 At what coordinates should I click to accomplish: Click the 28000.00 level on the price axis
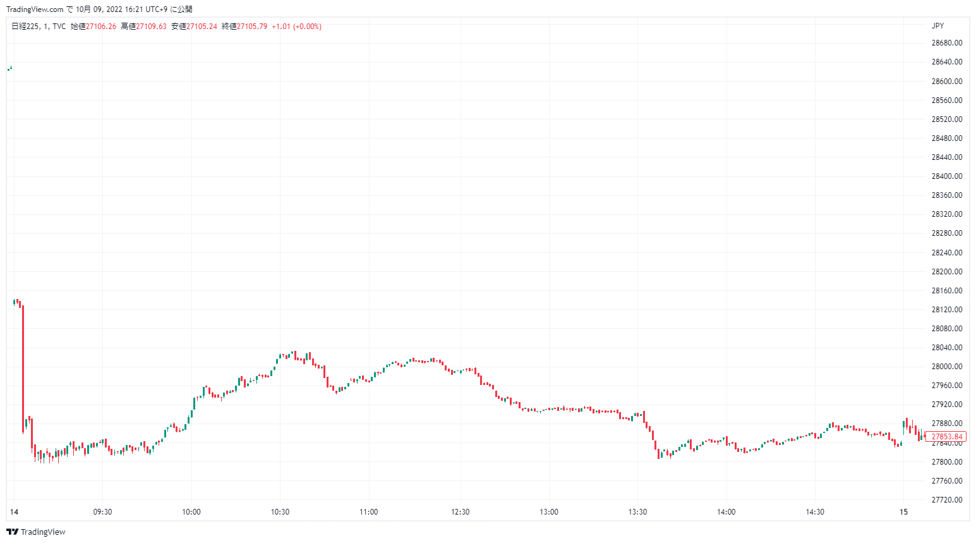947,367
